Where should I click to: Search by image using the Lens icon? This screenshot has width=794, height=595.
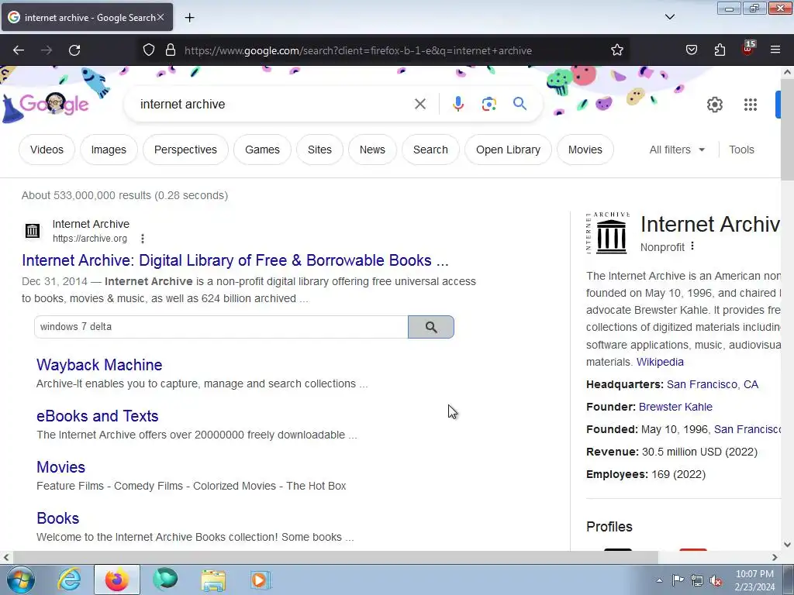pyautogui.click(x=488, y=105)
